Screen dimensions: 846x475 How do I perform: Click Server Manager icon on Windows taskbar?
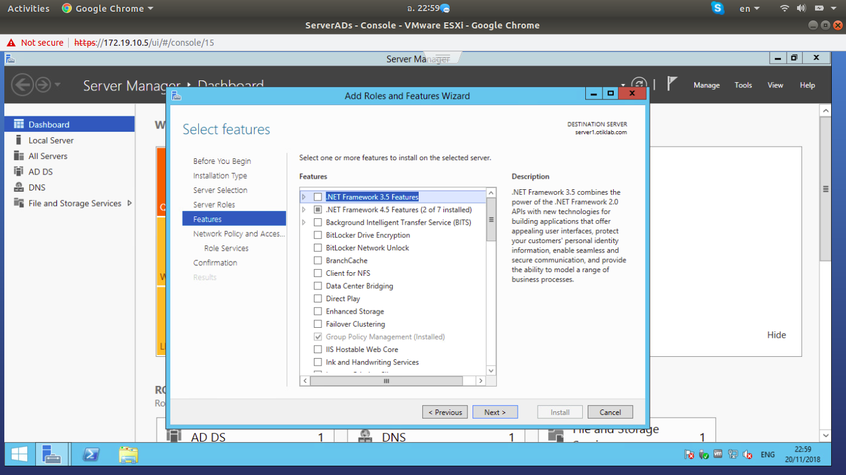click(x=51, y=455)
